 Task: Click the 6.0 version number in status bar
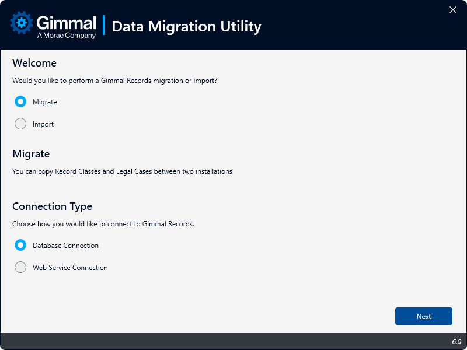pos(456,341)
